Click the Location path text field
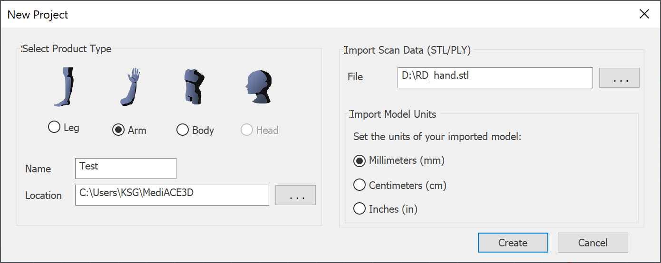The image size is (661, 263). (x=172, y=195)
